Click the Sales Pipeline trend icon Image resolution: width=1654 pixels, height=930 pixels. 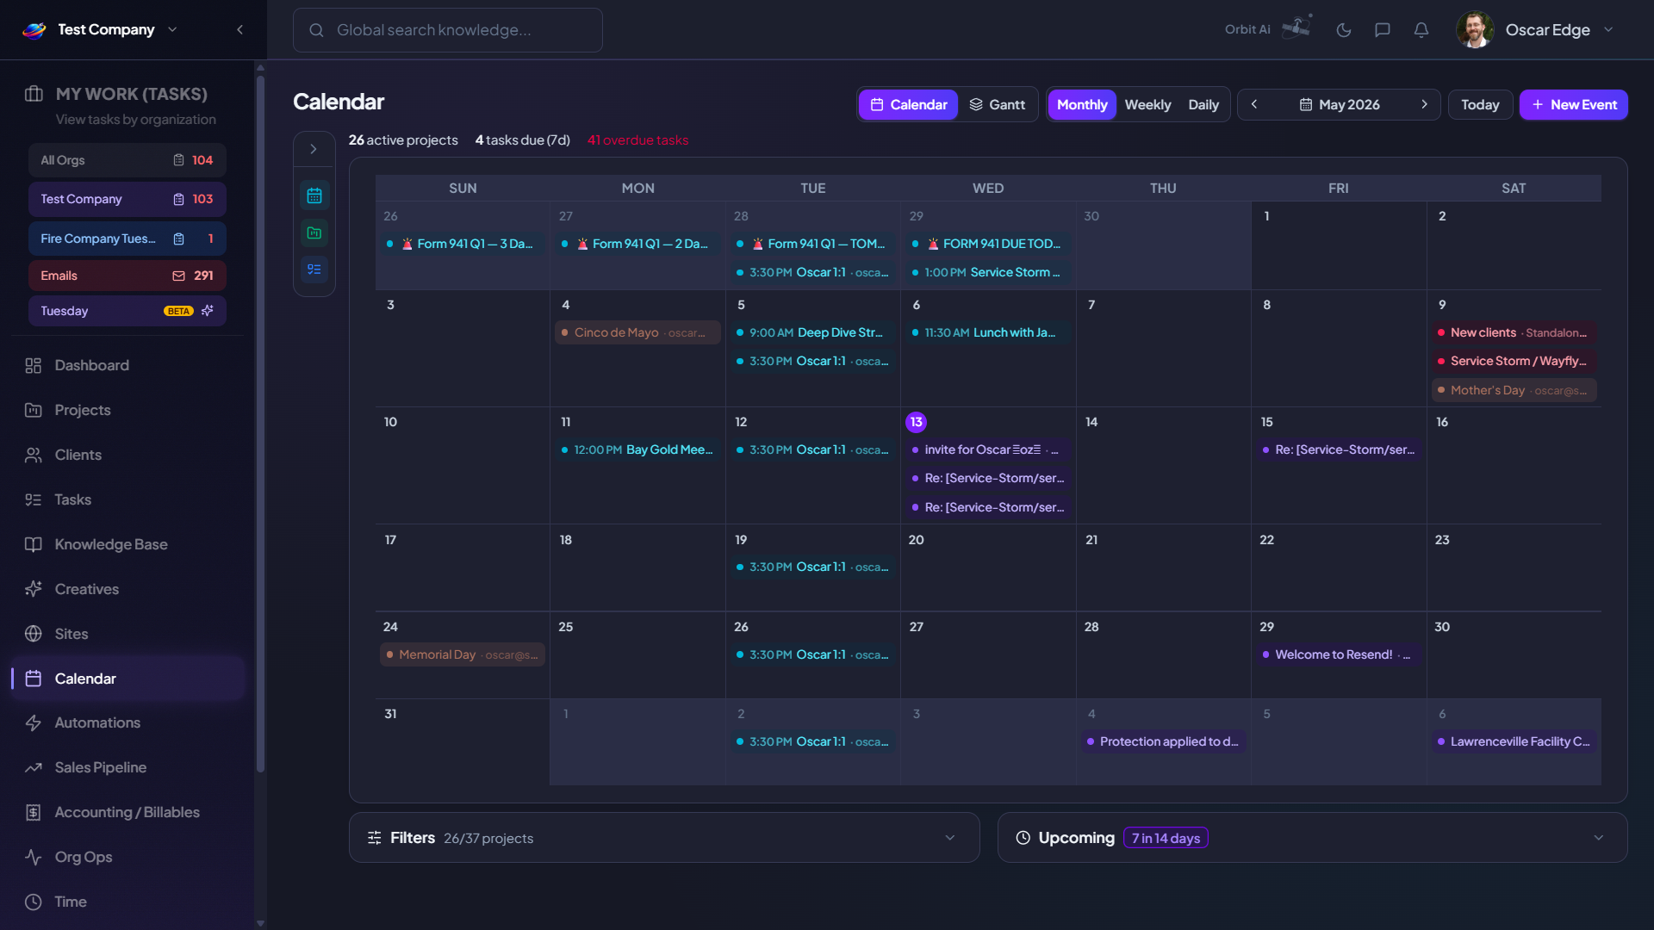(34, 768)
